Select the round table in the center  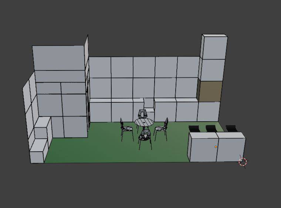(x=144, y=122)
